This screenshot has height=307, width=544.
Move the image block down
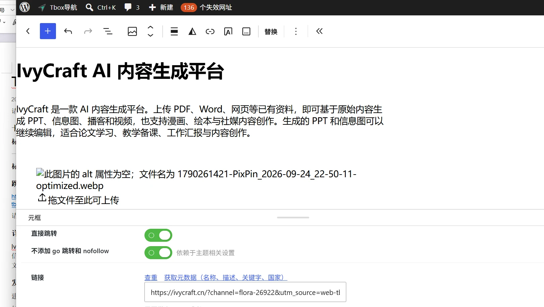point(150,35)
